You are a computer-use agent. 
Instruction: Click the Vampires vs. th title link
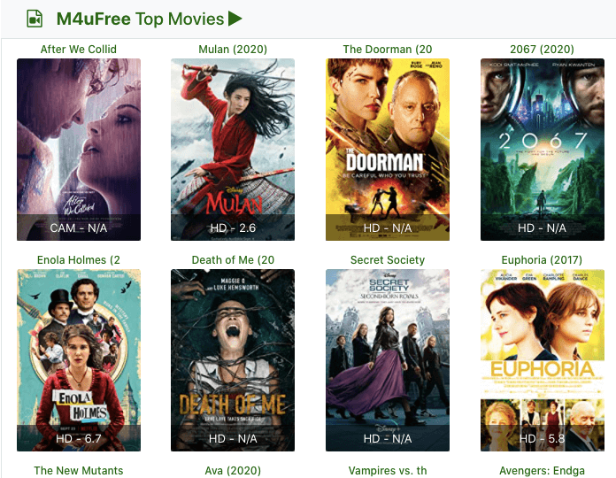[388, 470]
